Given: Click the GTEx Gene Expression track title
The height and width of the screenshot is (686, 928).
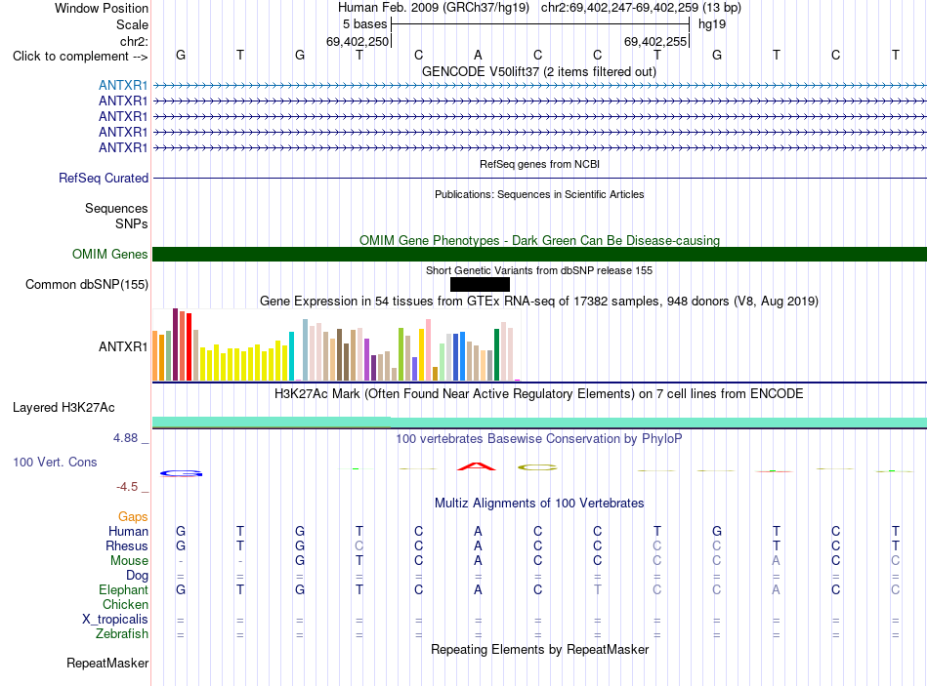Looking at the screenshot, I should [x=539, y=301].
